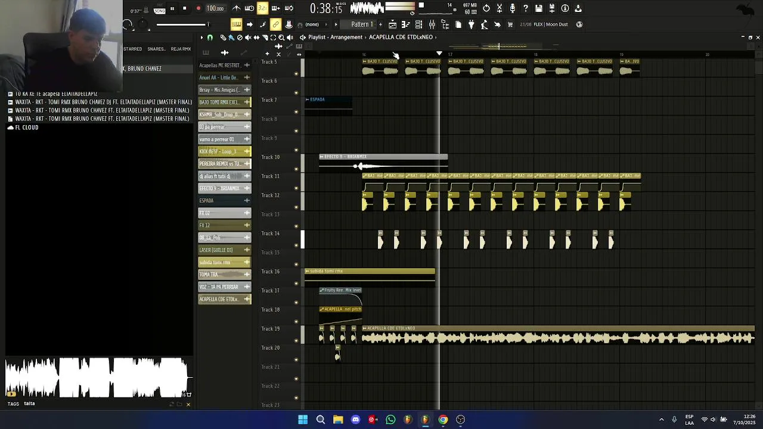763x429 pixels.
Task: Open WhatsApp from the taskbar
Action: (390, 419)
